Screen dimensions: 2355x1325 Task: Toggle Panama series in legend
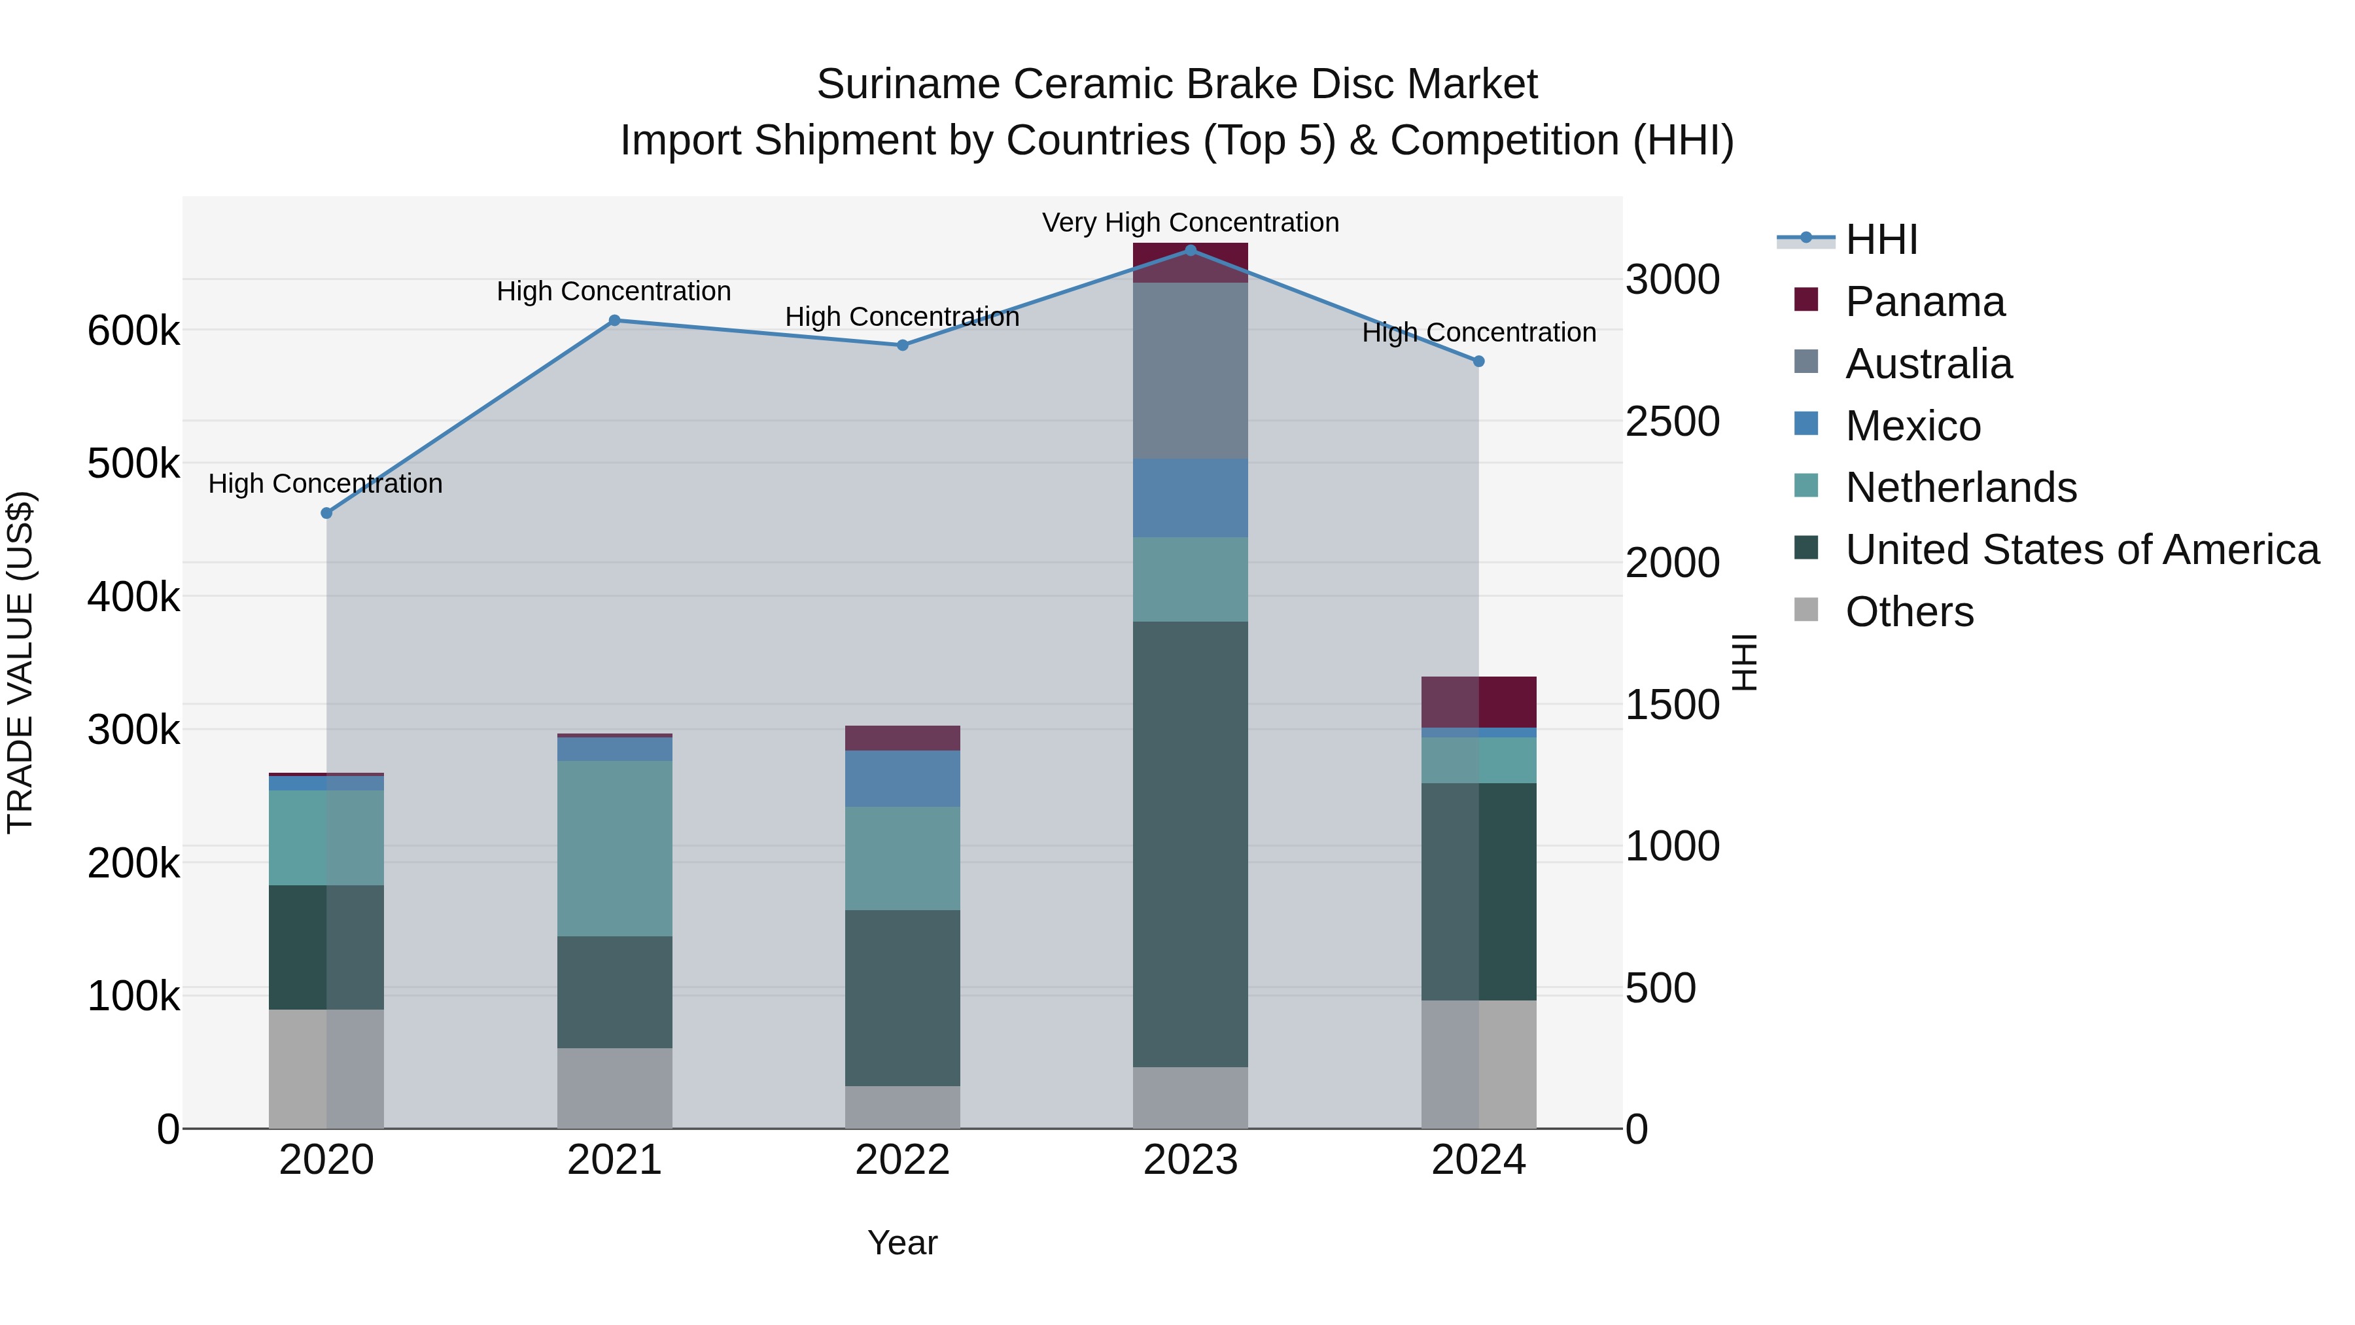(1900, 301)
